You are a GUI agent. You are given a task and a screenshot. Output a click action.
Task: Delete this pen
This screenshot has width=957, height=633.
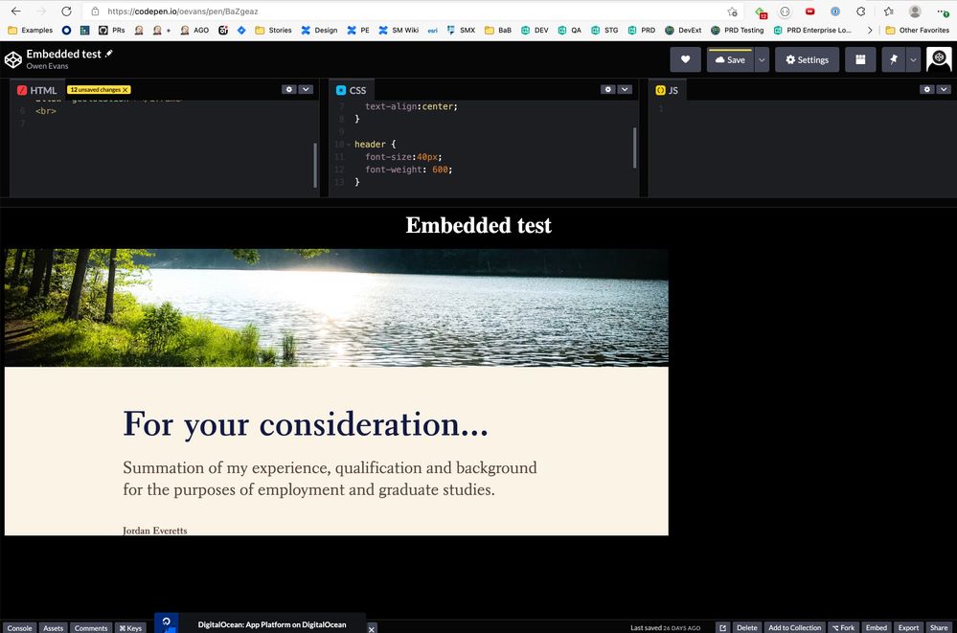(x=746, y=627)
